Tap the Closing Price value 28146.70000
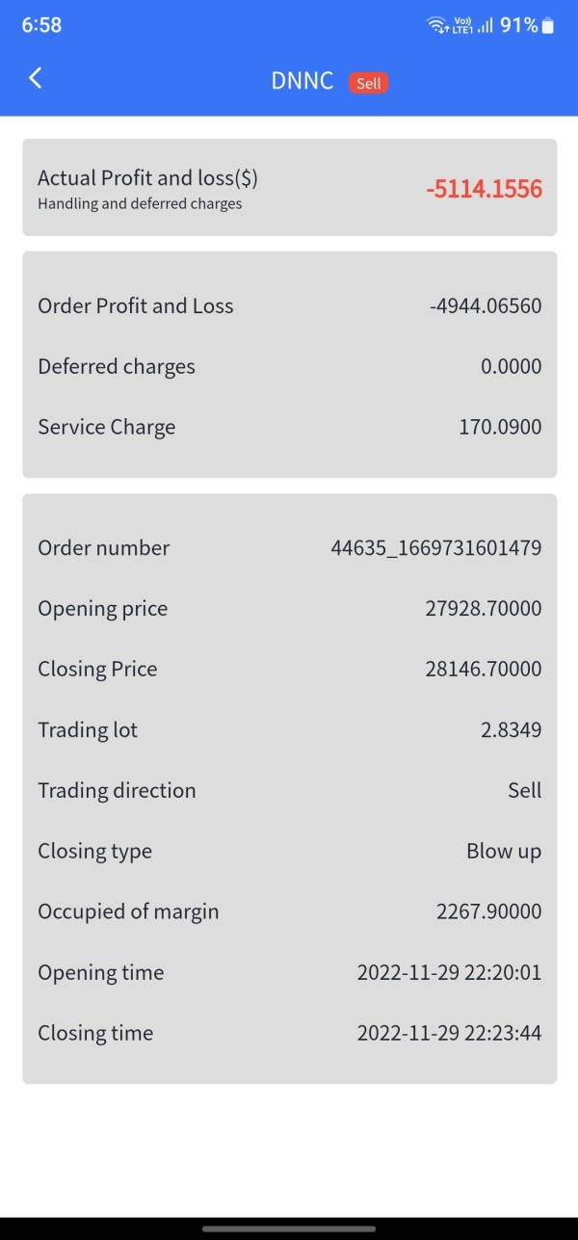This screenshot has width=578, height=1240. coord(483,670)
